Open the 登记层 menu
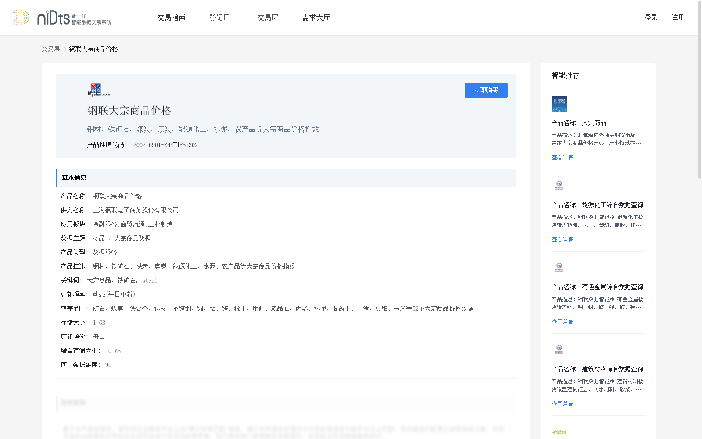702x439 pixels. (x=220, y=18)
